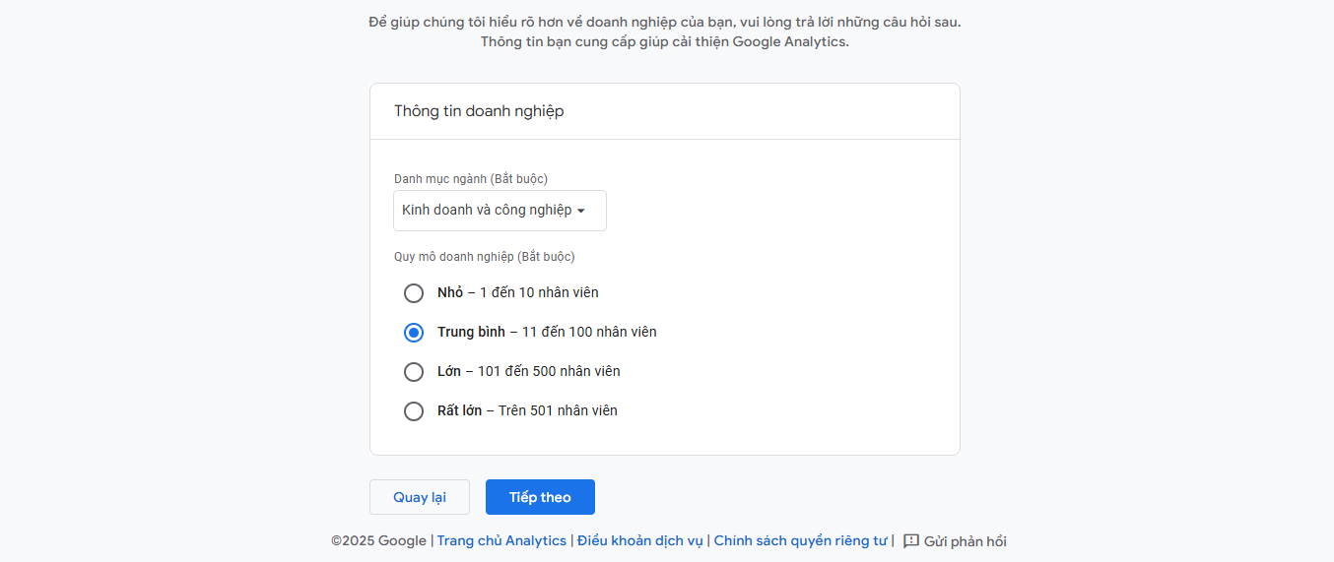The width and height of the screenshot is (1334, 562).
Task: Open the Chính sách quyền riêng tư link
Action: point(800,541)
